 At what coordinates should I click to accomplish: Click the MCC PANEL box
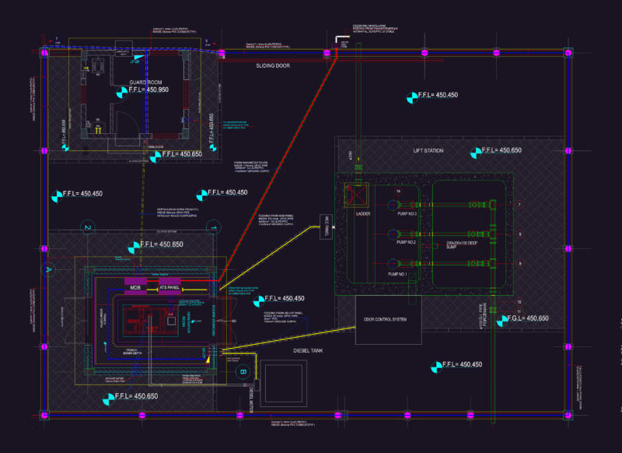point(326,226)
